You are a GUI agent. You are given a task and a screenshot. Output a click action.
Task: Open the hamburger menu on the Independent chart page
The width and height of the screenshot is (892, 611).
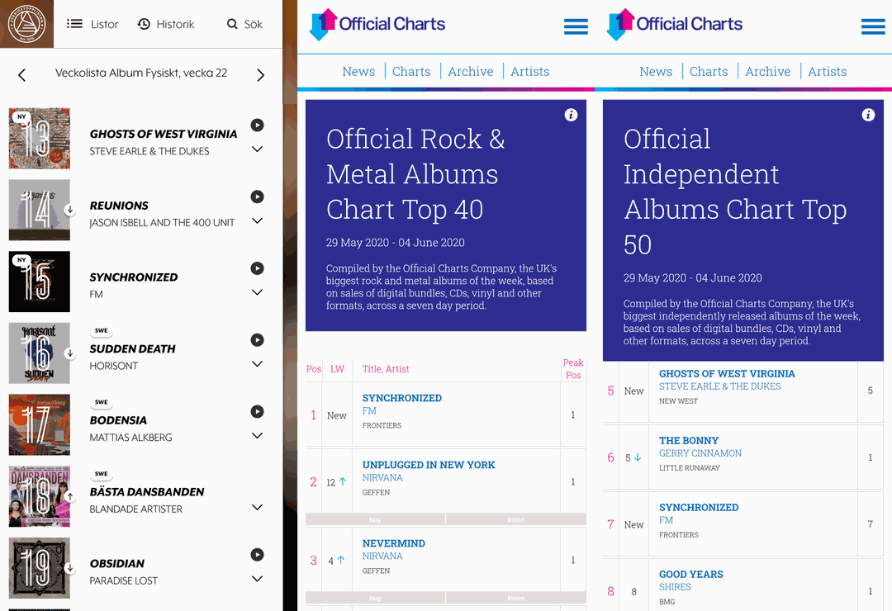(873, 26)
